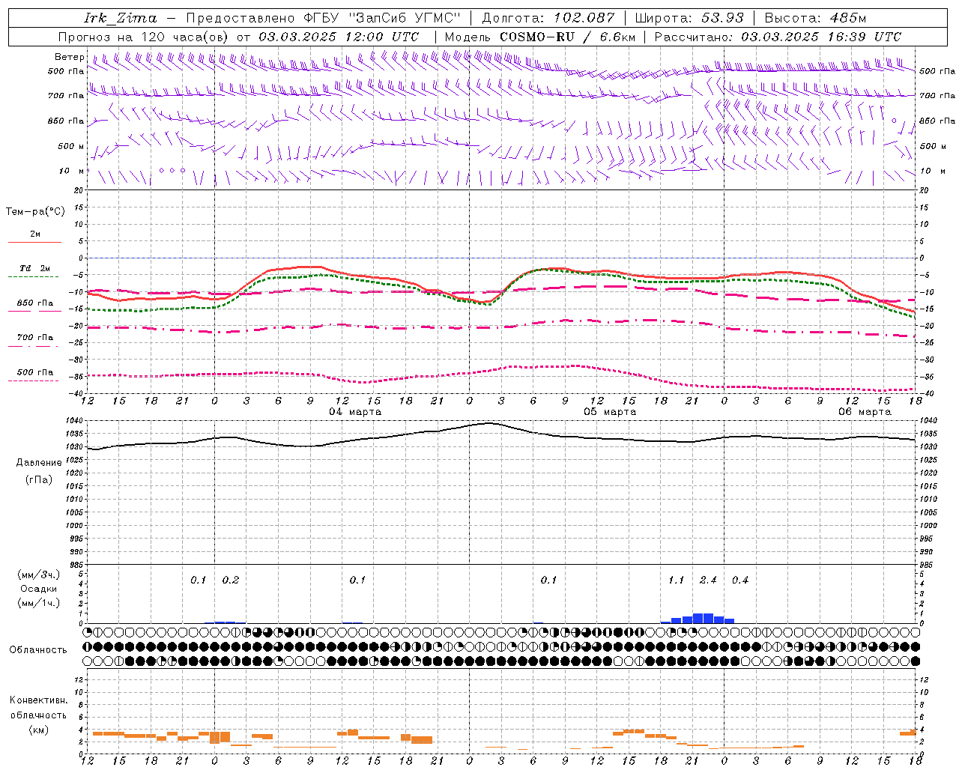Click the latitude value Широта: 53.93
Screen dimensions: 959x767
point(689,18)
